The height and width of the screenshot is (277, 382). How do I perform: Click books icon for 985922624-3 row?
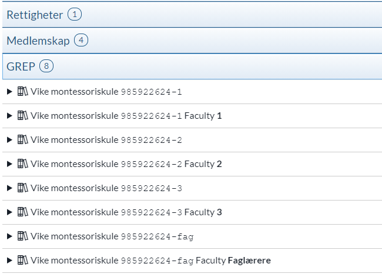pyautogui.click(x=23, y=188)
